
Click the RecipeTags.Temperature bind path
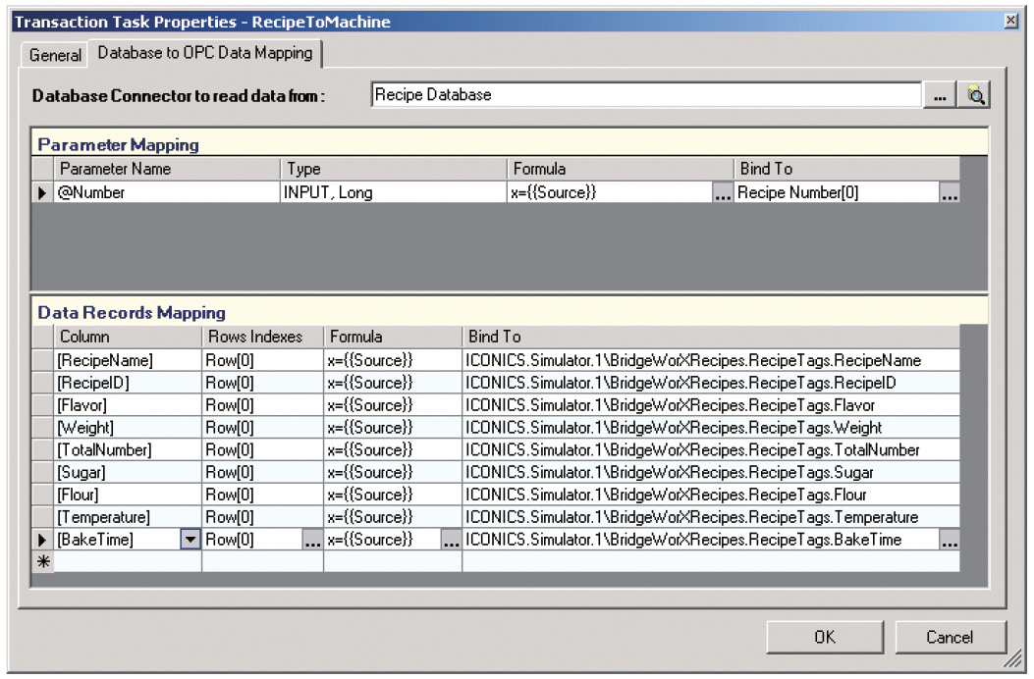click(711, 517)
